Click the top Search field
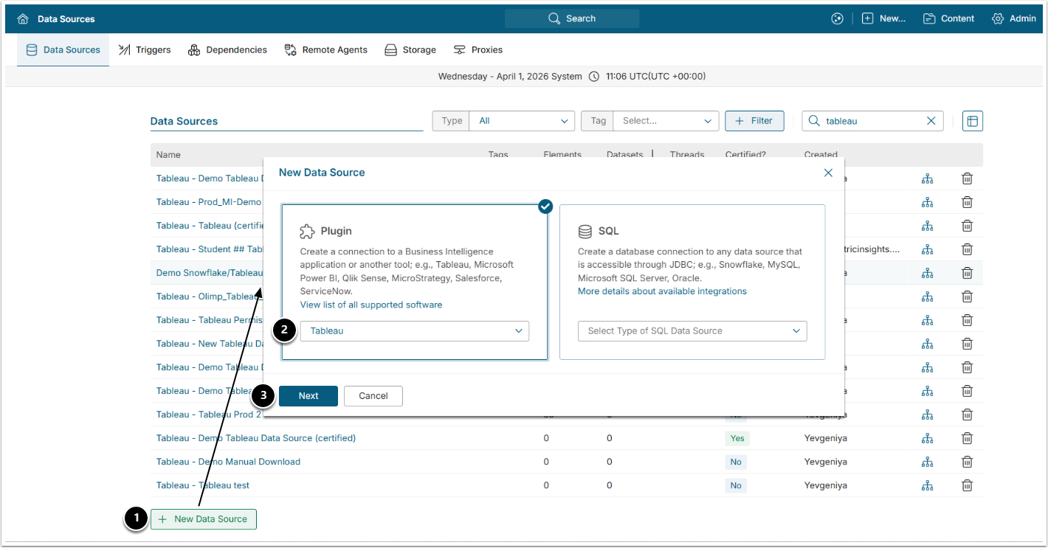 coord(572,18)
